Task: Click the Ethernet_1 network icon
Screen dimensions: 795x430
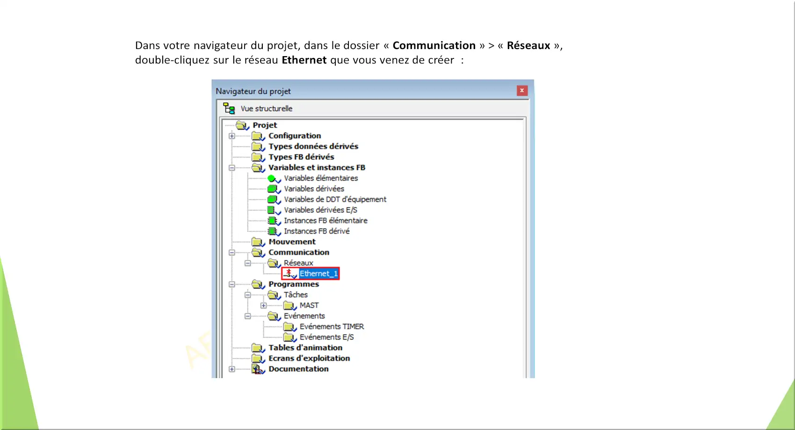Action: tap(289, 273)
